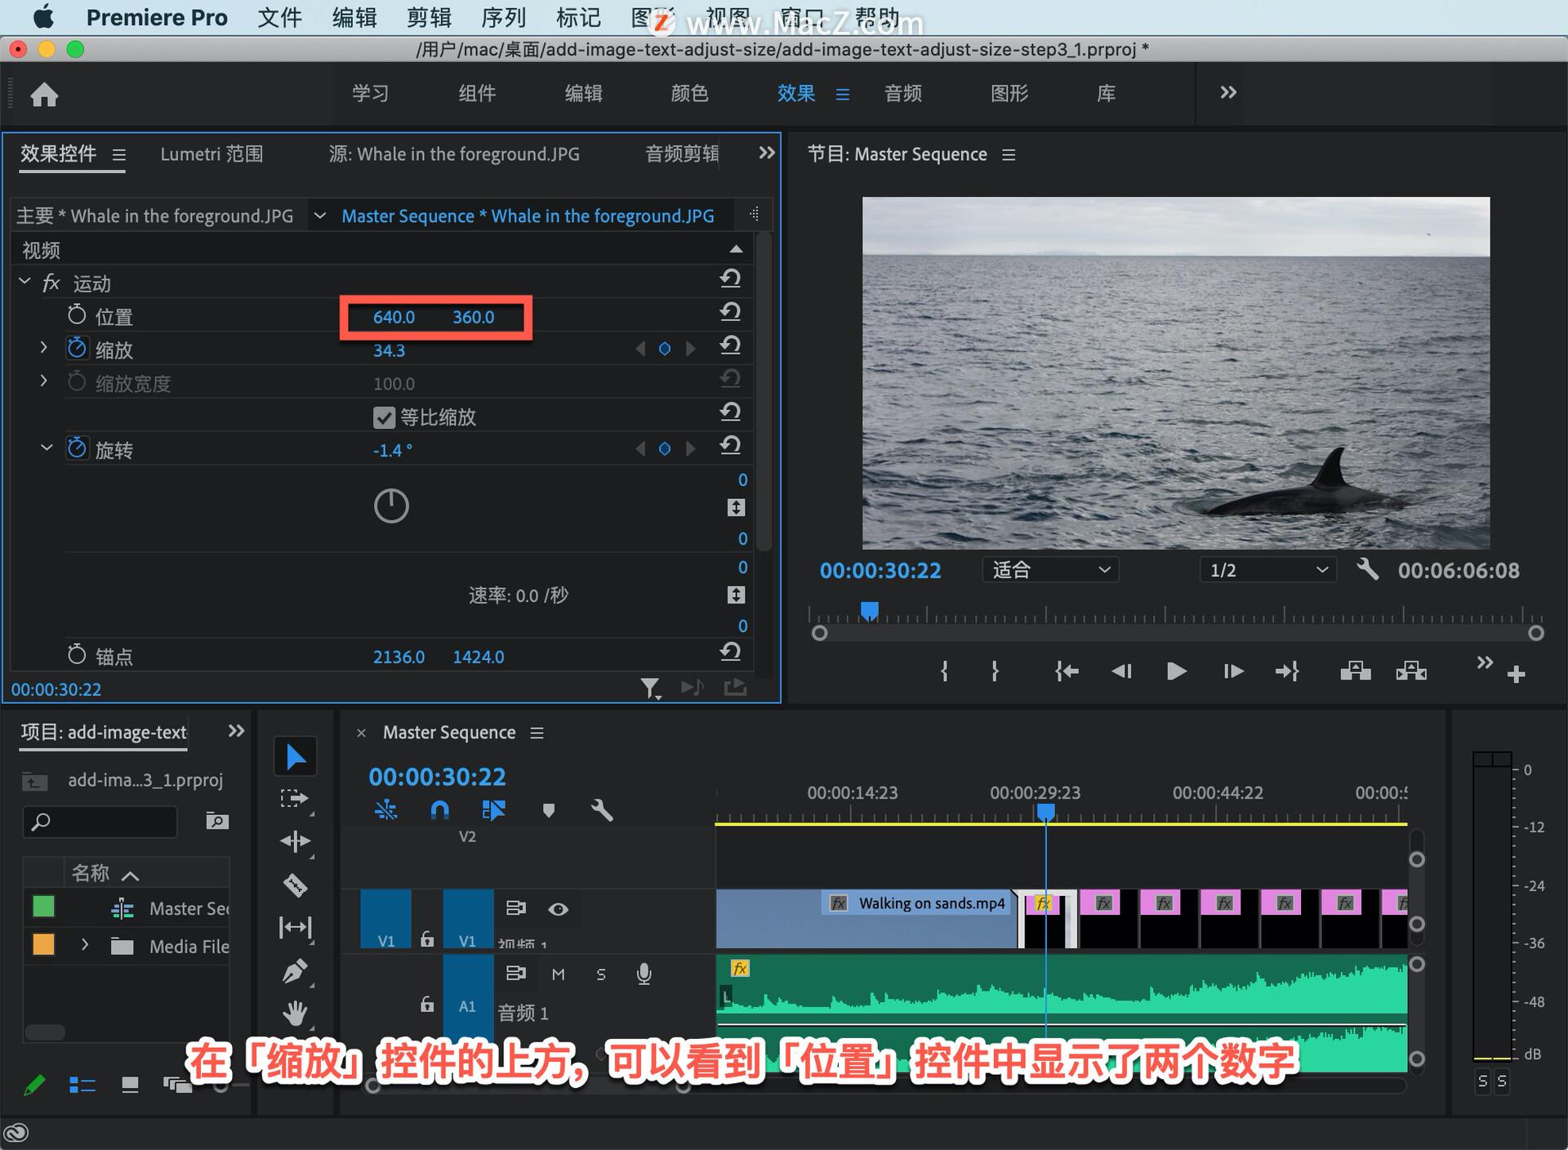1568x1150 pixels.
Task: Open the 颜色 workspace tab
Action: tap(689, 93)
